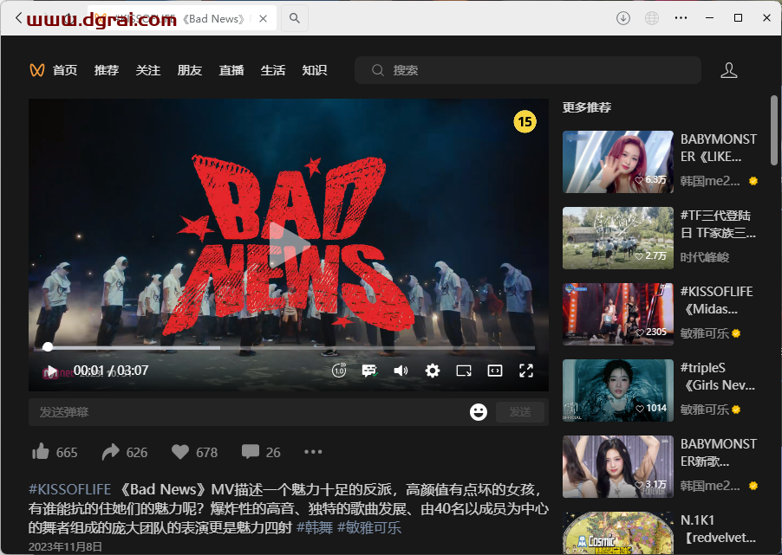Open the N.1K1 redvelvet video thumbnail

(618, 533)
